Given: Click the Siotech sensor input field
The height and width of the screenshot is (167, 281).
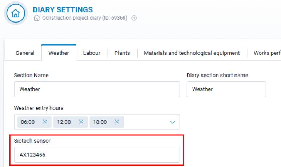Looking at the screenshot, I should coord(97,155).
